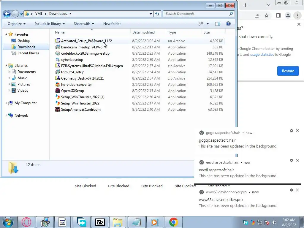Screen dimensions: 304x228
Task: Click the blue Restore button in Chrome
Action: click(x=288, y=71)
